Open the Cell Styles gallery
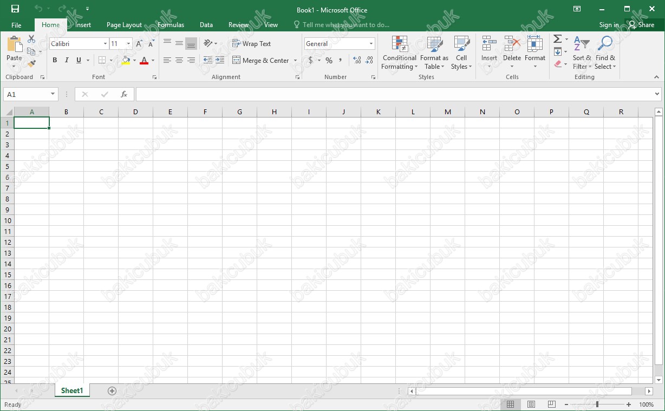This screenshot has height=411, width=665. [x=461, y=53]
